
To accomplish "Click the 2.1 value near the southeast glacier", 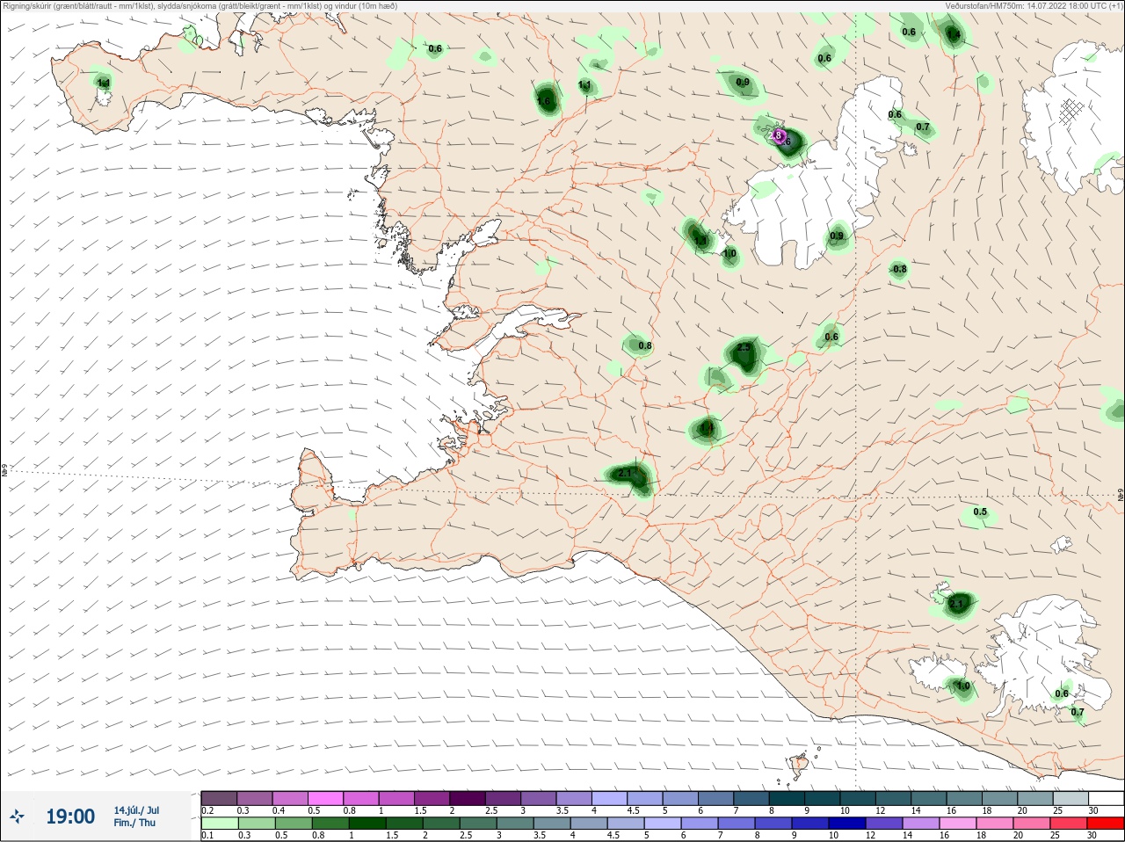I will point(957,604).
